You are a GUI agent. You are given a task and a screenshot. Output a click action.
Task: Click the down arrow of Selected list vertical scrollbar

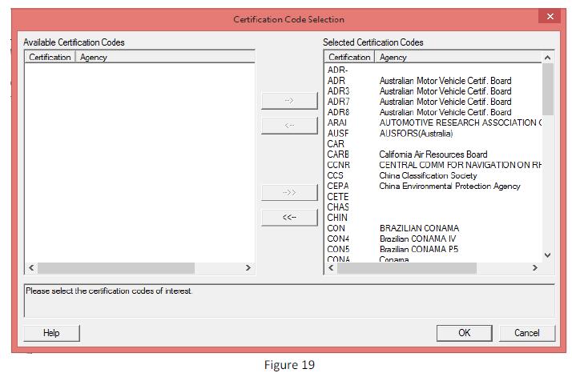(547, 255)
